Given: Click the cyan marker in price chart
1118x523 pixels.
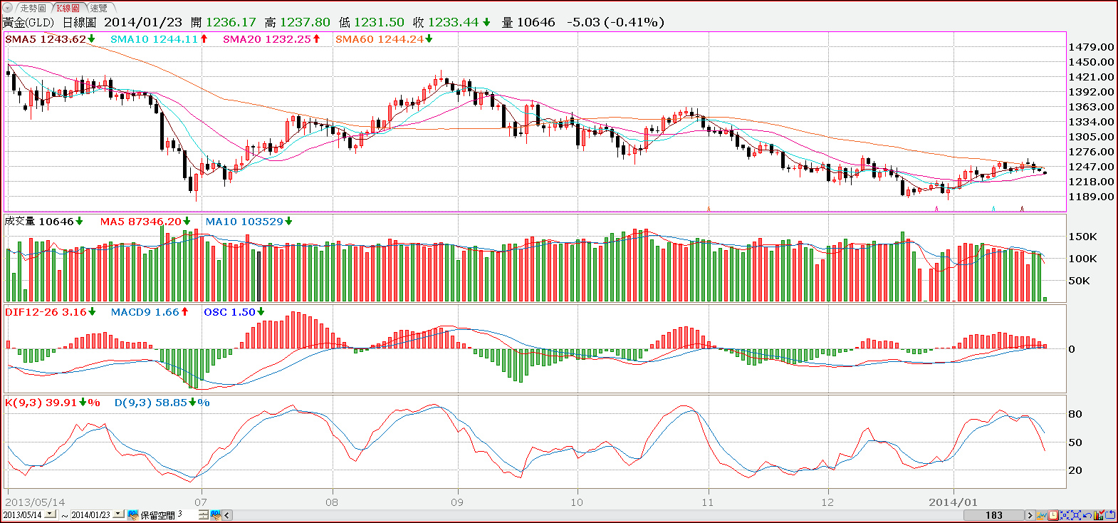Looking at the screenshot, I should 993,209.
